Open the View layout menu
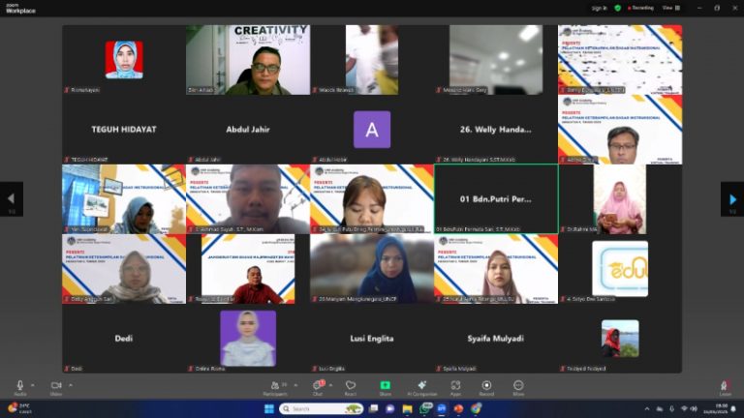This screenshot has width=744, height=418. tap(671, 8)
